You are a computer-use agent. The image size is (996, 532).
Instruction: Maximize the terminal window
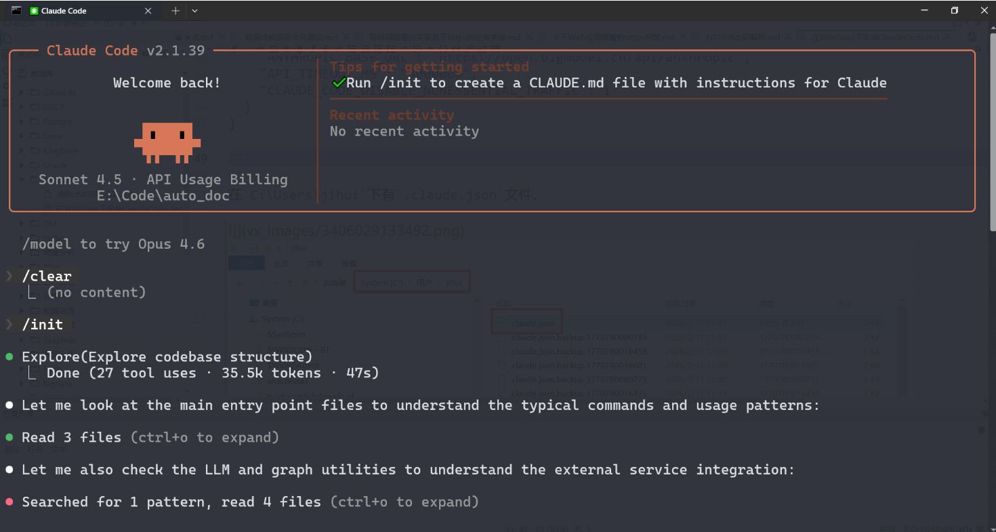(x=954, y=10)
